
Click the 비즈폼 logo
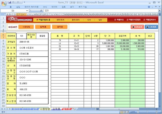12,19
